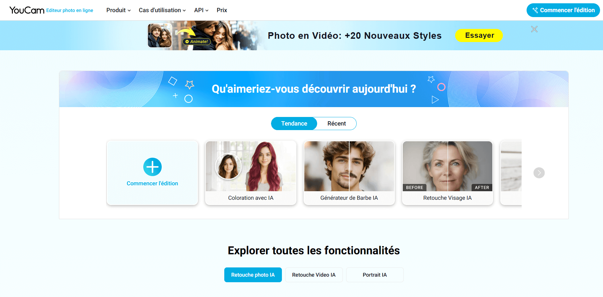Click the YouCam logo
Screen dimensions: 603x297
(x=27, y=10)
